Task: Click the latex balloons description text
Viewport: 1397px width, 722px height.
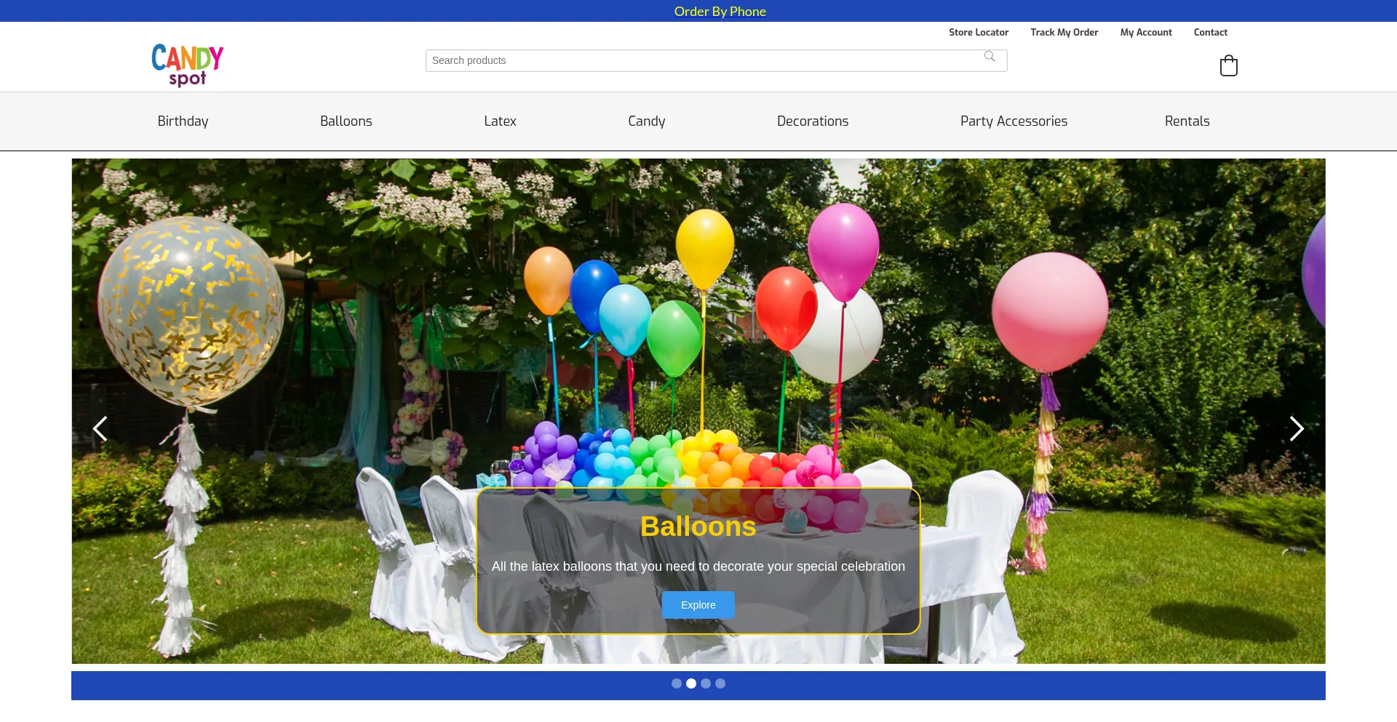Action: (698, 566)
